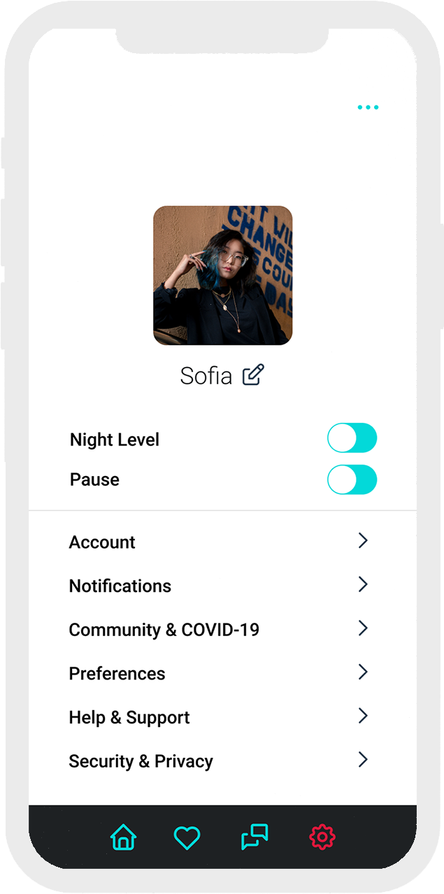
Task: Select Community & COVID-19 label
Action: pyautogui.click(x=164, y=630)
